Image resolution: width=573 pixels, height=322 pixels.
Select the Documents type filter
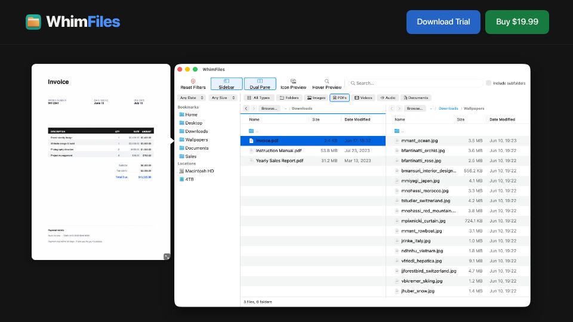pos(416,98)
